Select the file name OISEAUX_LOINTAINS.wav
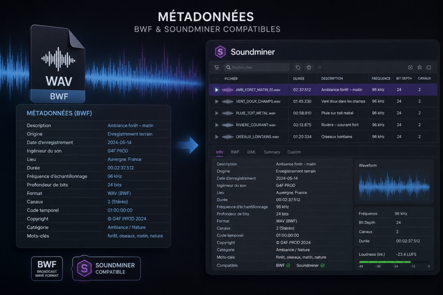 257,137
